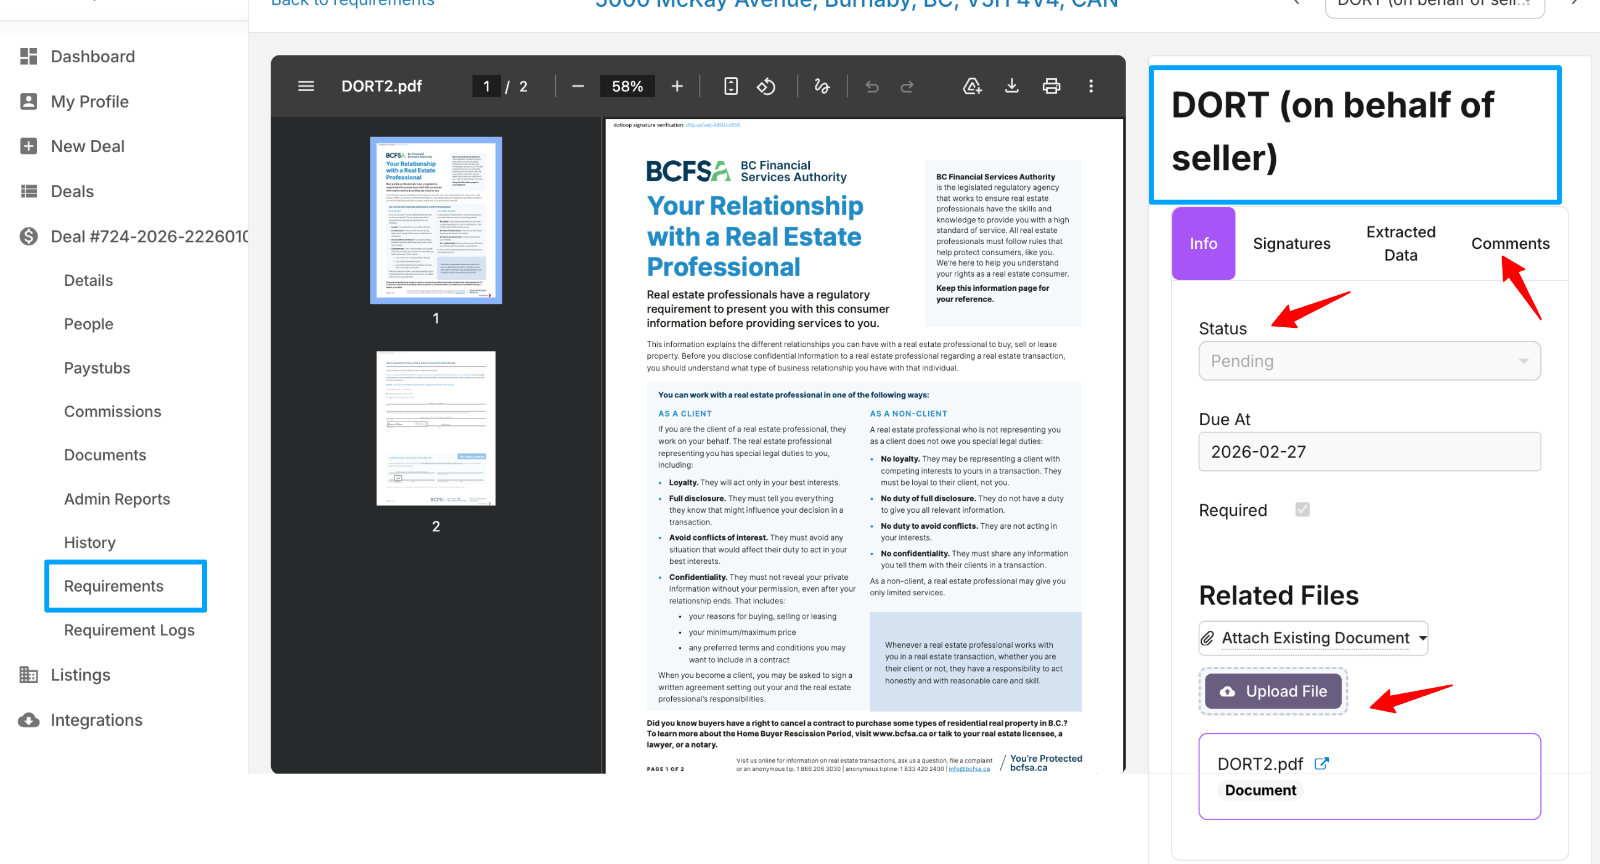Image resolution: width=1600 pixels, height=864 pixels.
Task: Toggle the PDF sidebar hamburger menu
Action: pyautogui.click(x=306, y=86)
